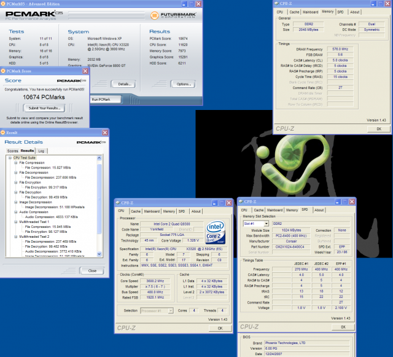Open the Cache tab in the CPU-Z window showing the SPD tab
393x357 pixels.
259,210
